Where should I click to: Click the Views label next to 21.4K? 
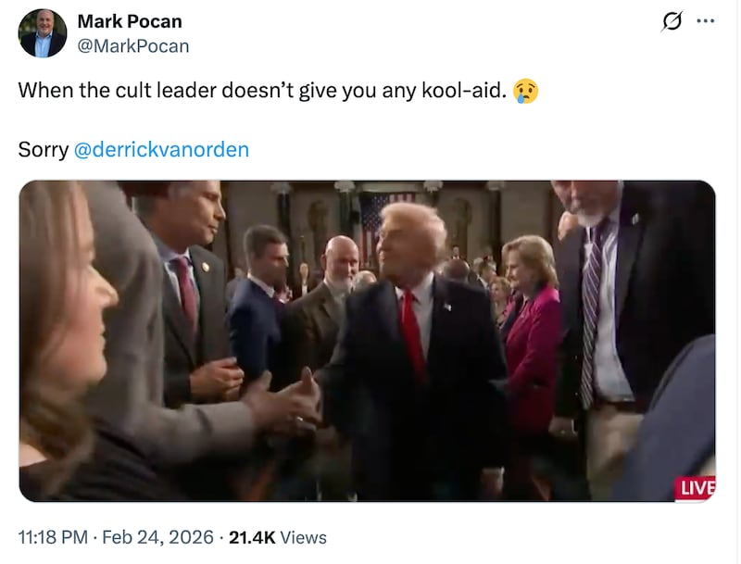coord(307,535)
